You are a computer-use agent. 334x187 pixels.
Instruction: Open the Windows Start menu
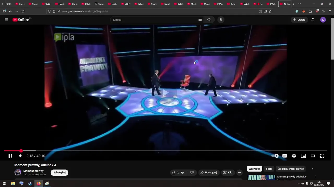point(4,183)
